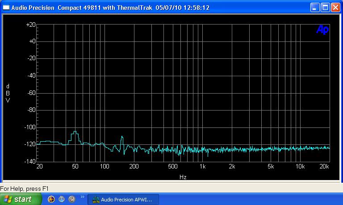Image resolution: width=343 pixels, height=205 pixels.
Task: Click the 50 Hz peak on trace
Action: pyautogui.click(x=75, y=131)
